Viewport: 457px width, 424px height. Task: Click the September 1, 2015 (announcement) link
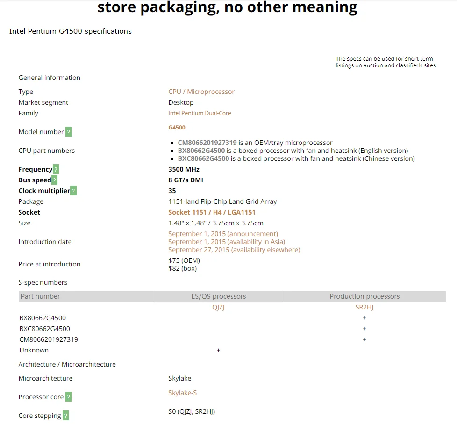(223, 234)
